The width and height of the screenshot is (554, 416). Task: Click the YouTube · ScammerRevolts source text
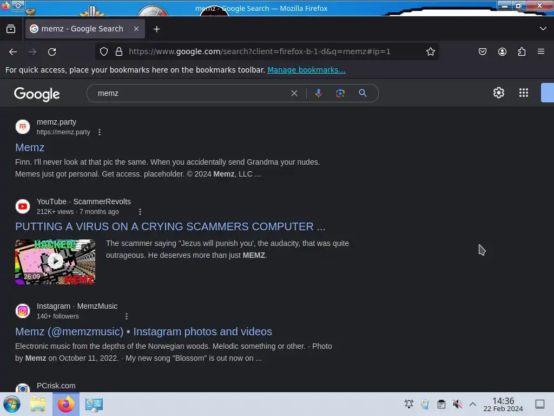[84, 201]
